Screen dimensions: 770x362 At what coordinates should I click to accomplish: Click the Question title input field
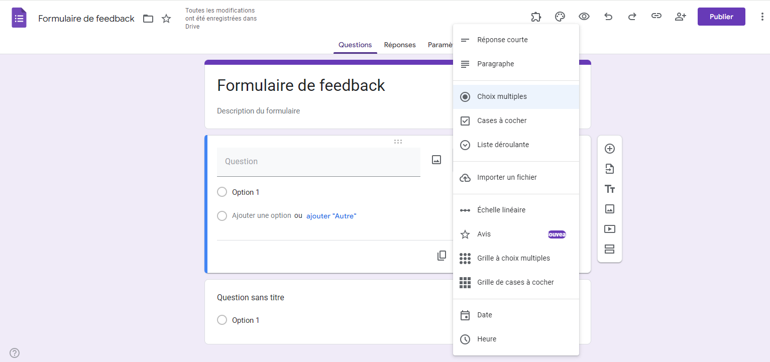318,162
